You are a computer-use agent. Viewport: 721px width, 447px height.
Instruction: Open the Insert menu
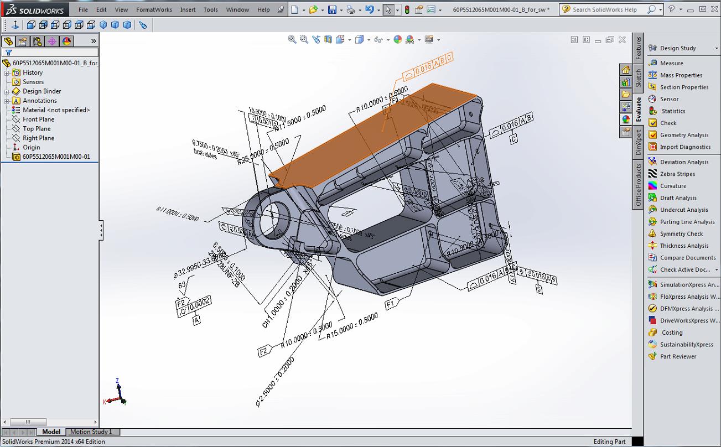[188, 9]
